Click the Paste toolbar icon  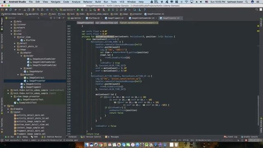point(33,10)
